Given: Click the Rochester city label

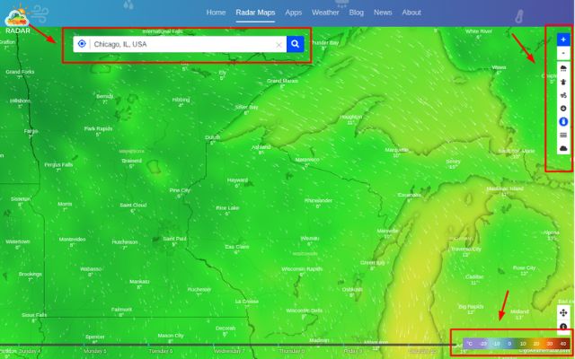Looking at the screenshot, I should [199, 289].
